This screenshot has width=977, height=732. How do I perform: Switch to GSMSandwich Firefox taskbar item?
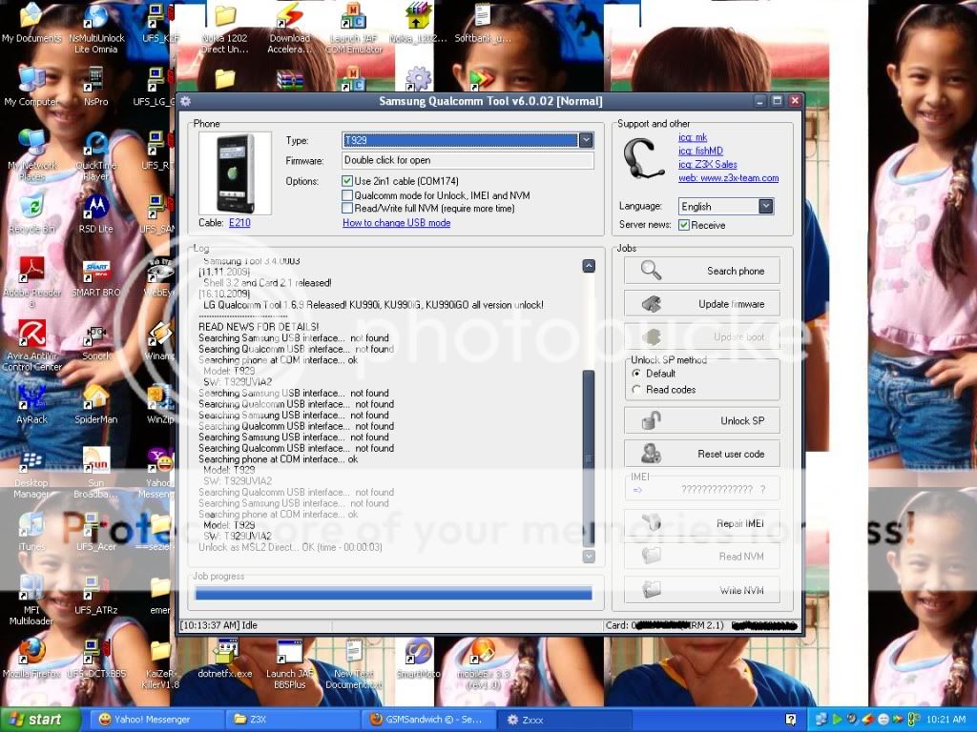tap(430, 720)
